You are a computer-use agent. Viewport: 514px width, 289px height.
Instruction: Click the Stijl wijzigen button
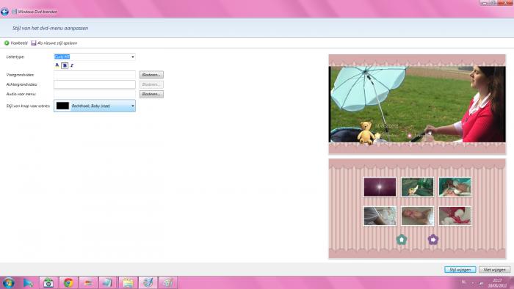point(460,270)
